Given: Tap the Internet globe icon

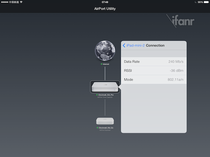Looking at the screenshot, I should tap(105, 52).
